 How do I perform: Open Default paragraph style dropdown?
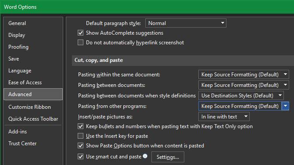[186, 23]
